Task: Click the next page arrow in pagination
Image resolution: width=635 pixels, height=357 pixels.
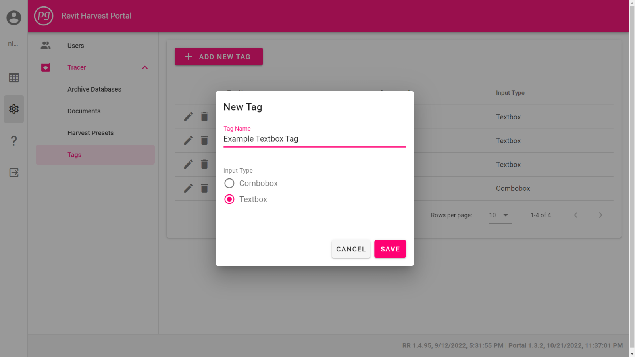Action: click(600, 215)
